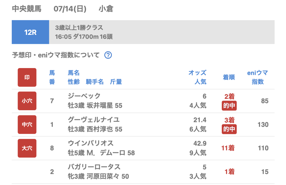Screen dimensions: 286x185
Task: Click the 的中 badge under 2着
Action: [229, 106]
